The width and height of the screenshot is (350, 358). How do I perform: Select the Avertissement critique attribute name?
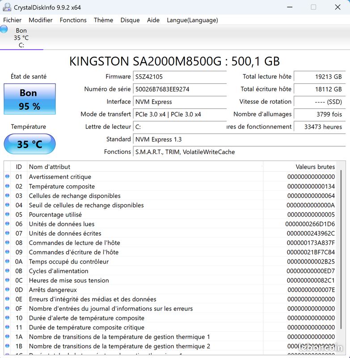coord(60,177)
